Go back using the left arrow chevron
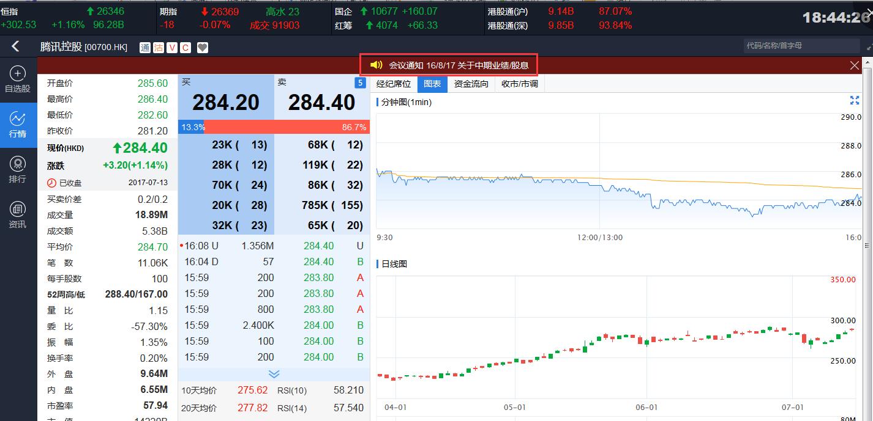This screenshot has width=873, height=421. [x=13, y=46]
